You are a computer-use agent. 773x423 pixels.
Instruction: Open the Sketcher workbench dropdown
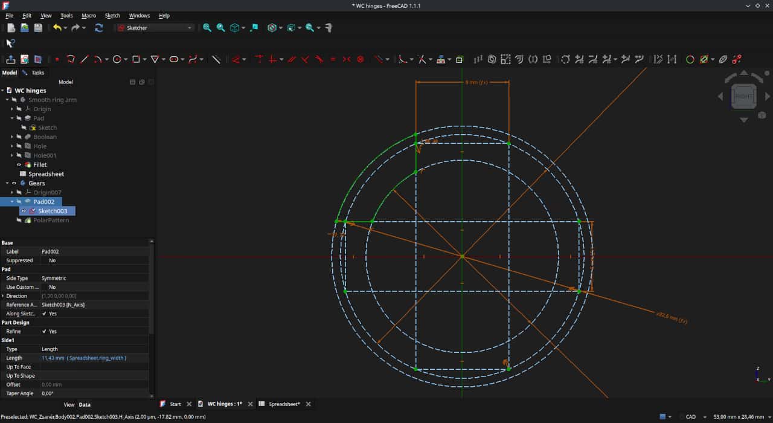coord(156,28)
